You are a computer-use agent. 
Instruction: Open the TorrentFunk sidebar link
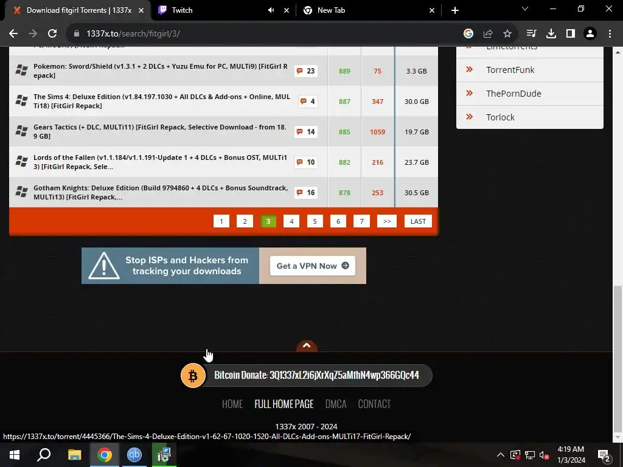510,70
